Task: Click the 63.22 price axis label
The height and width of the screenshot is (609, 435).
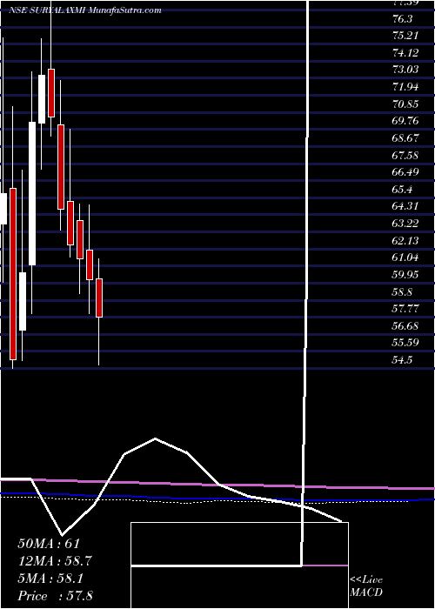Action: [405, 224]
